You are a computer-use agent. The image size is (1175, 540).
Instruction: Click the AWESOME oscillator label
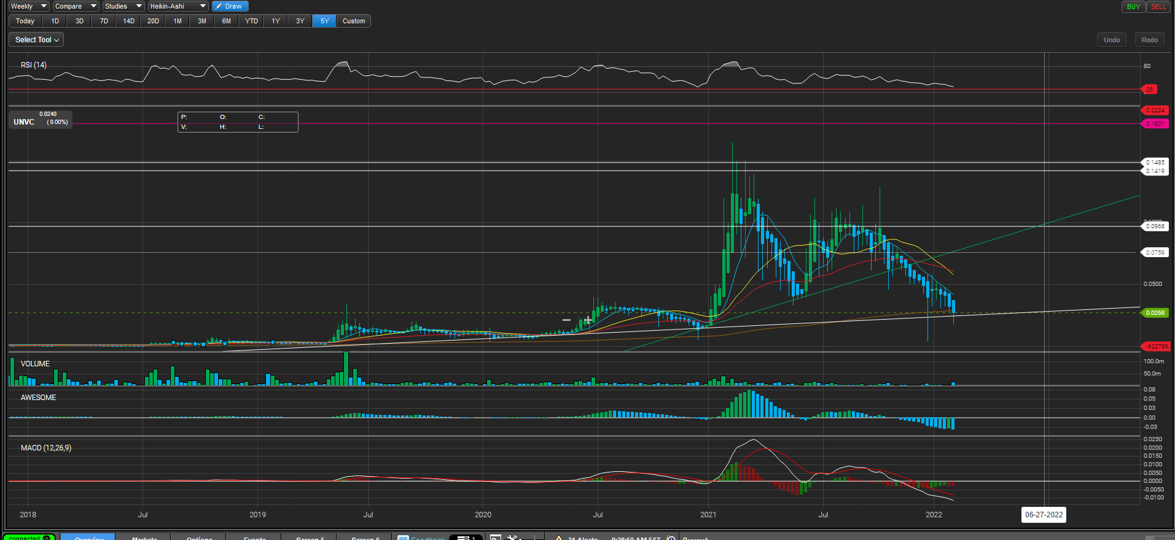tap(38, 398)
